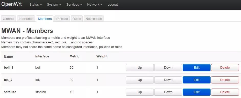Open the System dropdown menu
The width and height of the screenshot is (241, 98).
(54, 5)
